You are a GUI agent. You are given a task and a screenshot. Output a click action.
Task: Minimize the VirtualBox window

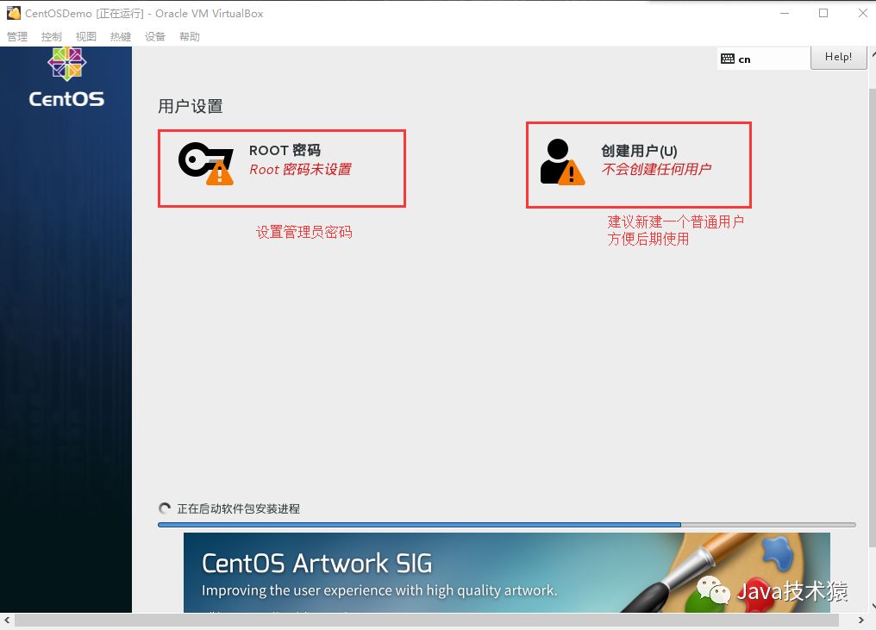pyautogui.click(x=785, y=13)
